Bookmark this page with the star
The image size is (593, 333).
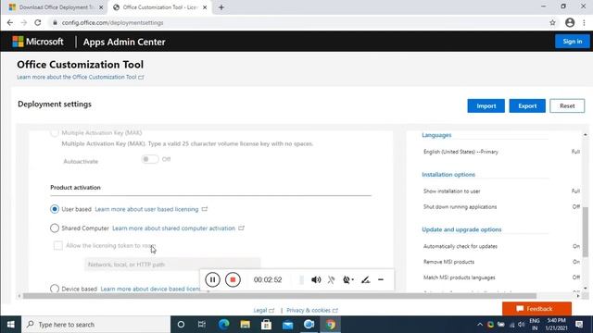tap(552, 22)
